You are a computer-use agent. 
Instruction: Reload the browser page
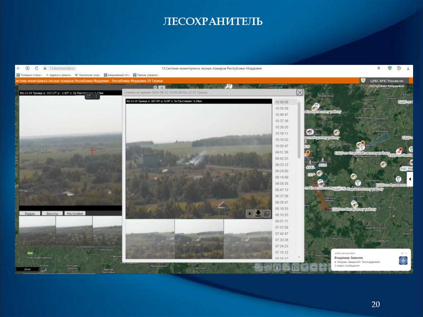tap(36, 68)
